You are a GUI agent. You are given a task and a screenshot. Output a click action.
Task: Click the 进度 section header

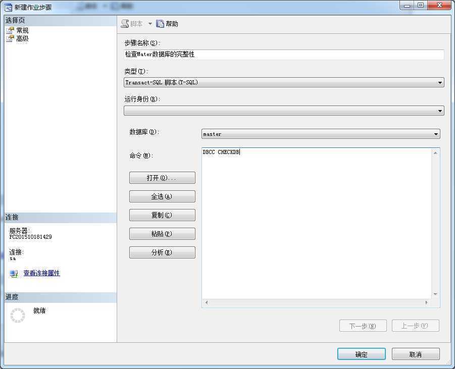click(61, 297)
